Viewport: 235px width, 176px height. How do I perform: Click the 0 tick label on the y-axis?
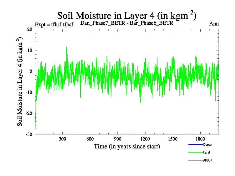pos(31,71)
